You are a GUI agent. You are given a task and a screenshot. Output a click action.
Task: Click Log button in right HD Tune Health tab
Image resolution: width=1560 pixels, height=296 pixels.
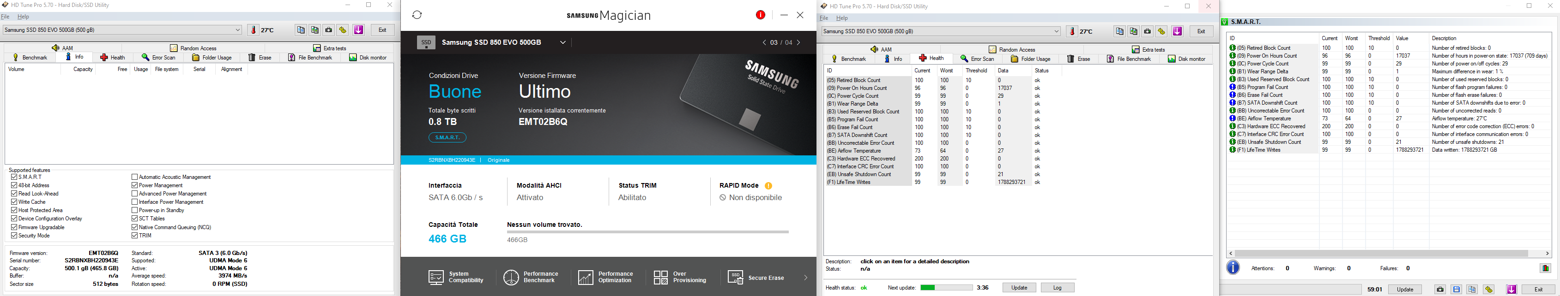[1058, 288]
